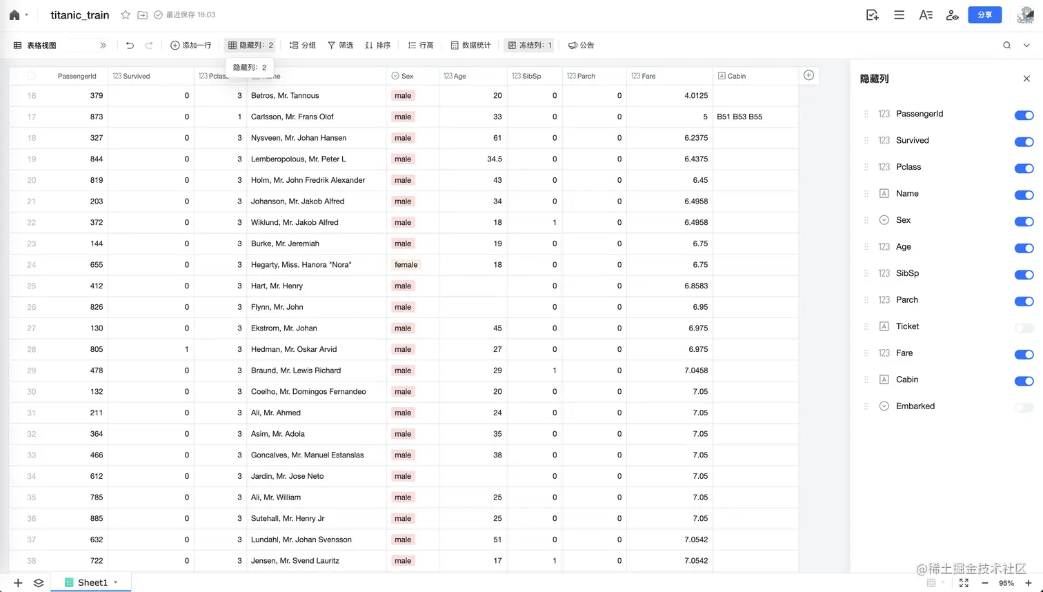
Task: Click the Fare column header
Action: (x=669, y=76)
